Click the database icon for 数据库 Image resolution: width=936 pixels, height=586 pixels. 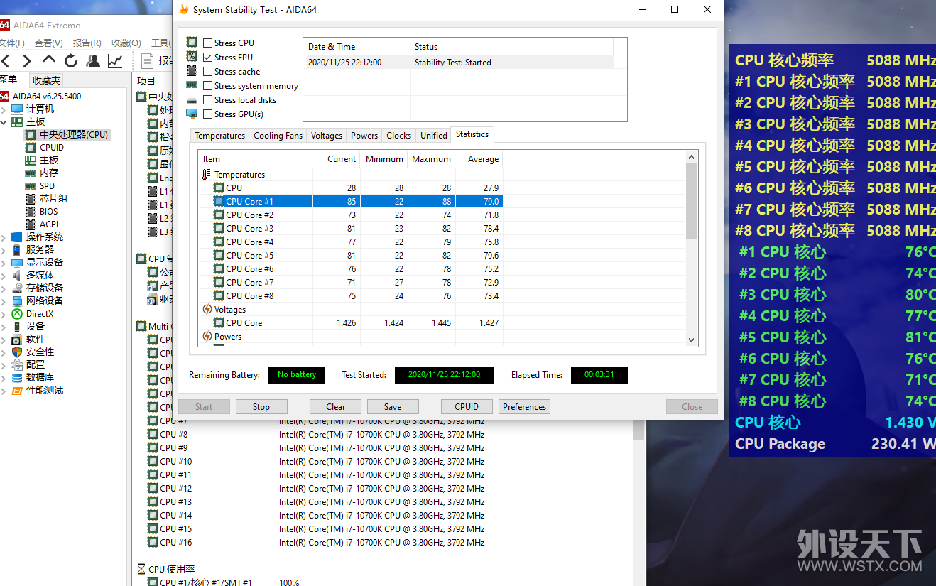[x=18, y=377]
